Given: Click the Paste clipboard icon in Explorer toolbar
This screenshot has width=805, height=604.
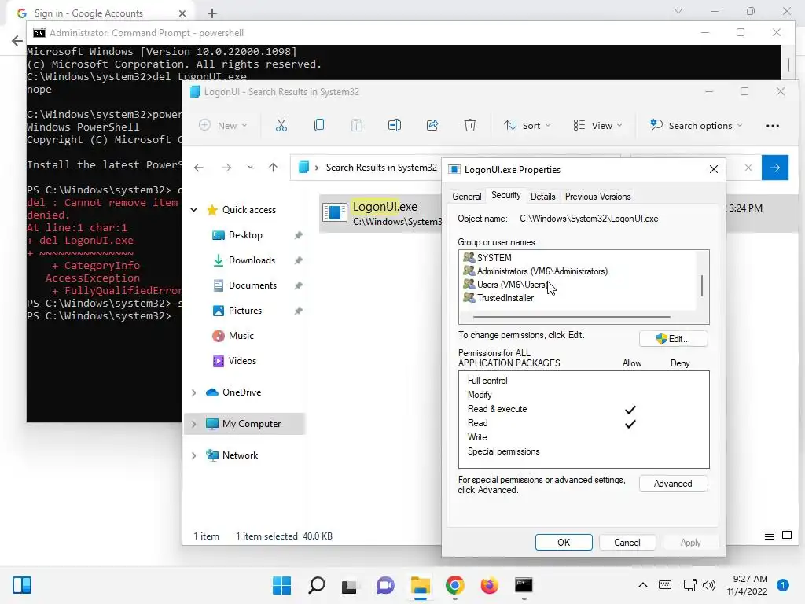Looking at the screenshot, I should pos(357,125).
